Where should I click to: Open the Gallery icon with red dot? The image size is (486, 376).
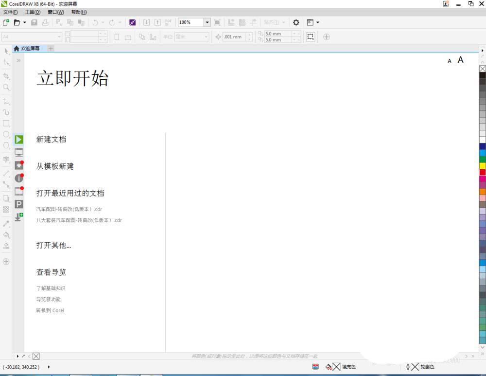19,191
